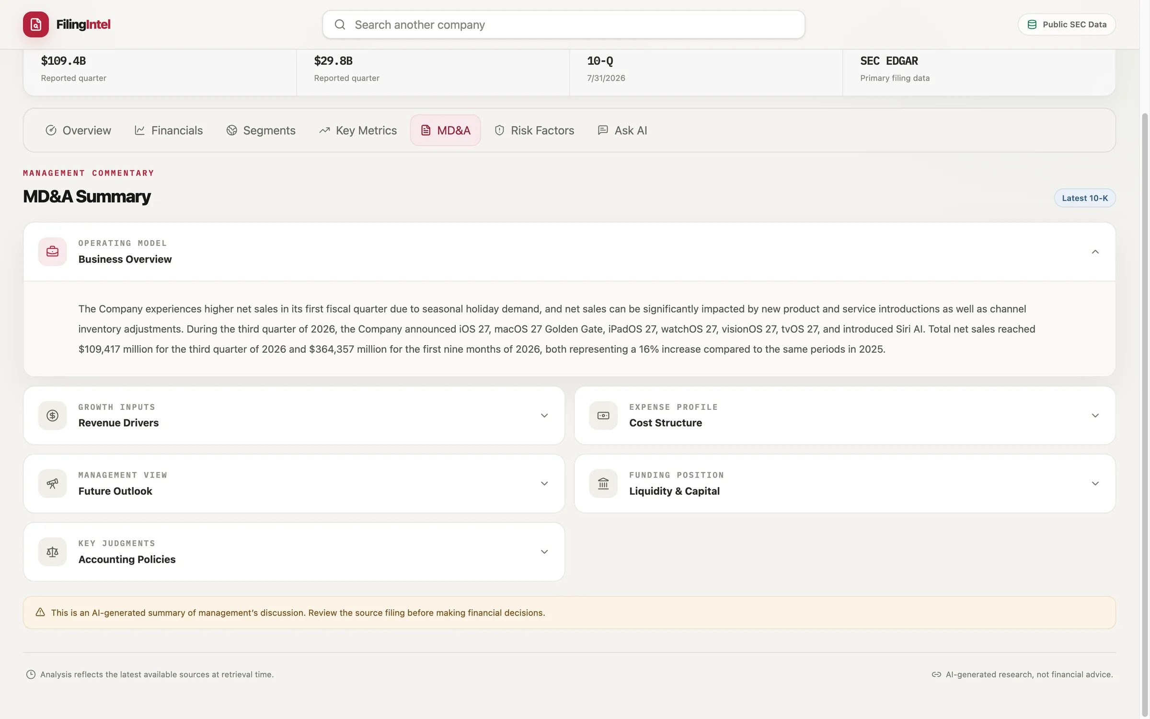Click the database icon in Public SEC Data

[x=1032, y=24]
